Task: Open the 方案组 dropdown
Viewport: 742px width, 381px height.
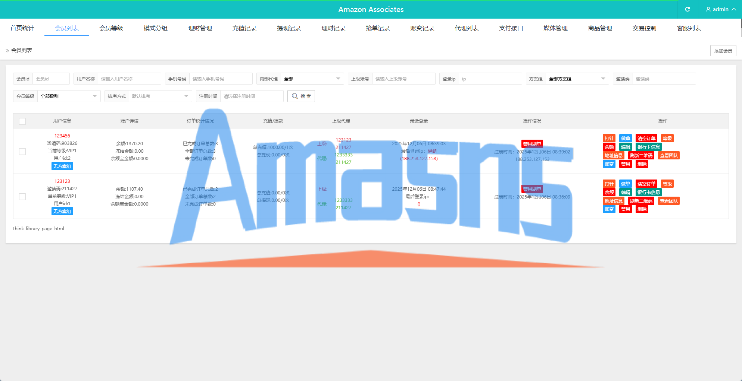Action: [577, 79]
